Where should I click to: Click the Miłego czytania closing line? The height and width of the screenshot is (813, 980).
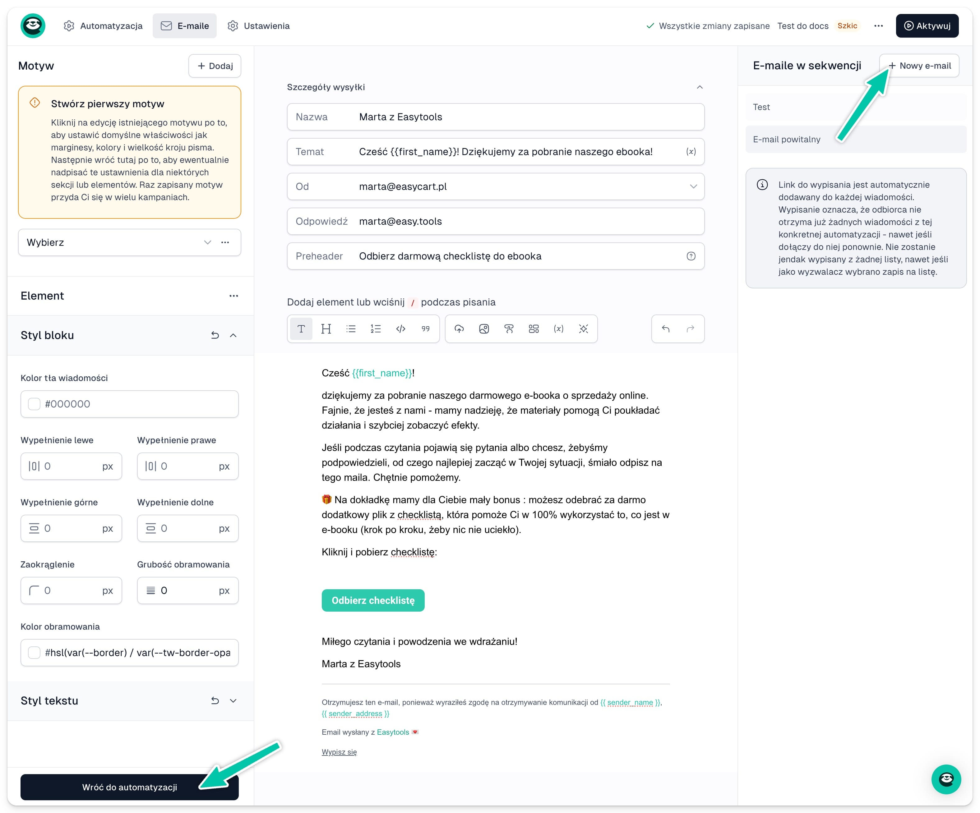[x=419, y=641]
